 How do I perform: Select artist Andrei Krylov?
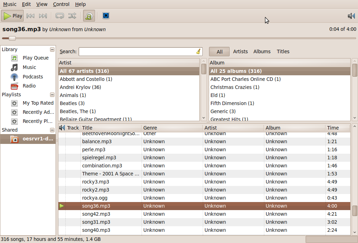129,87
